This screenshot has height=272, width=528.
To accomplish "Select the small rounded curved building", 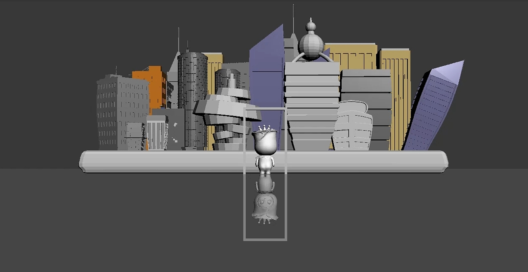I will coord(353,126).
